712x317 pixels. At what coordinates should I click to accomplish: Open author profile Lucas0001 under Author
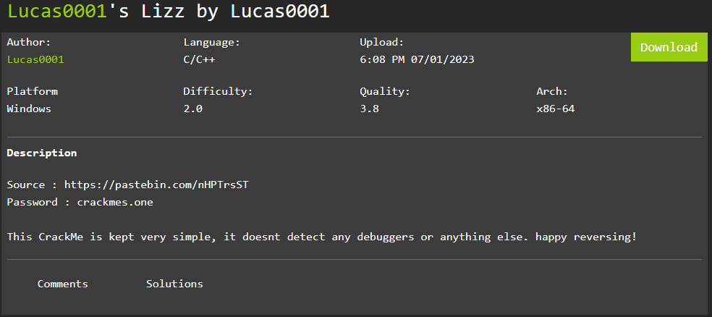coord(35,59)
